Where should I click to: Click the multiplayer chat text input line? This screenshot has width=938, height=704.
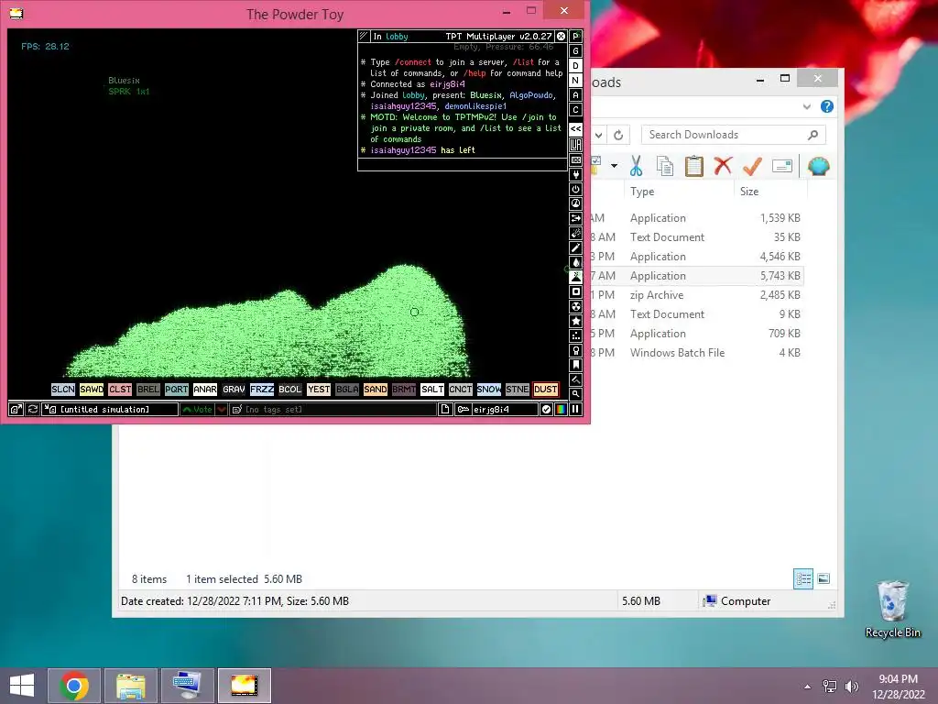pos(463,165)
